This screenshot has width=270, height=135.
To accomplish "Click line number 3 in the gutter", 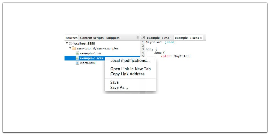I will pyautogui.click(x=143, y=49).
